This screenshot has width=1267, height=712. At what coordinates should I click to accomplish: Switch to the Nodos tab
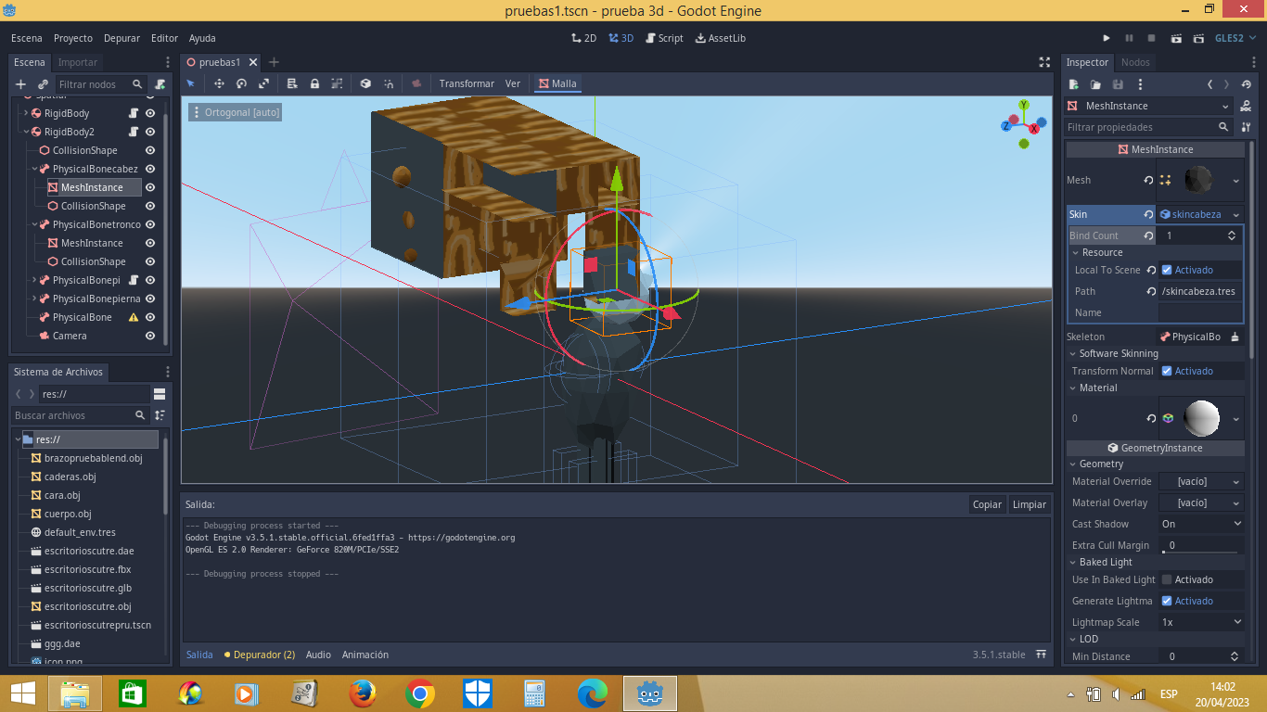[x=1135, y=62]
